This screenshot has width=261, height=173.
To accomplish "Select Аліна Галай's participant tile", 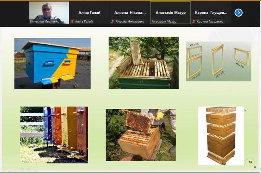I will [90, 13].
